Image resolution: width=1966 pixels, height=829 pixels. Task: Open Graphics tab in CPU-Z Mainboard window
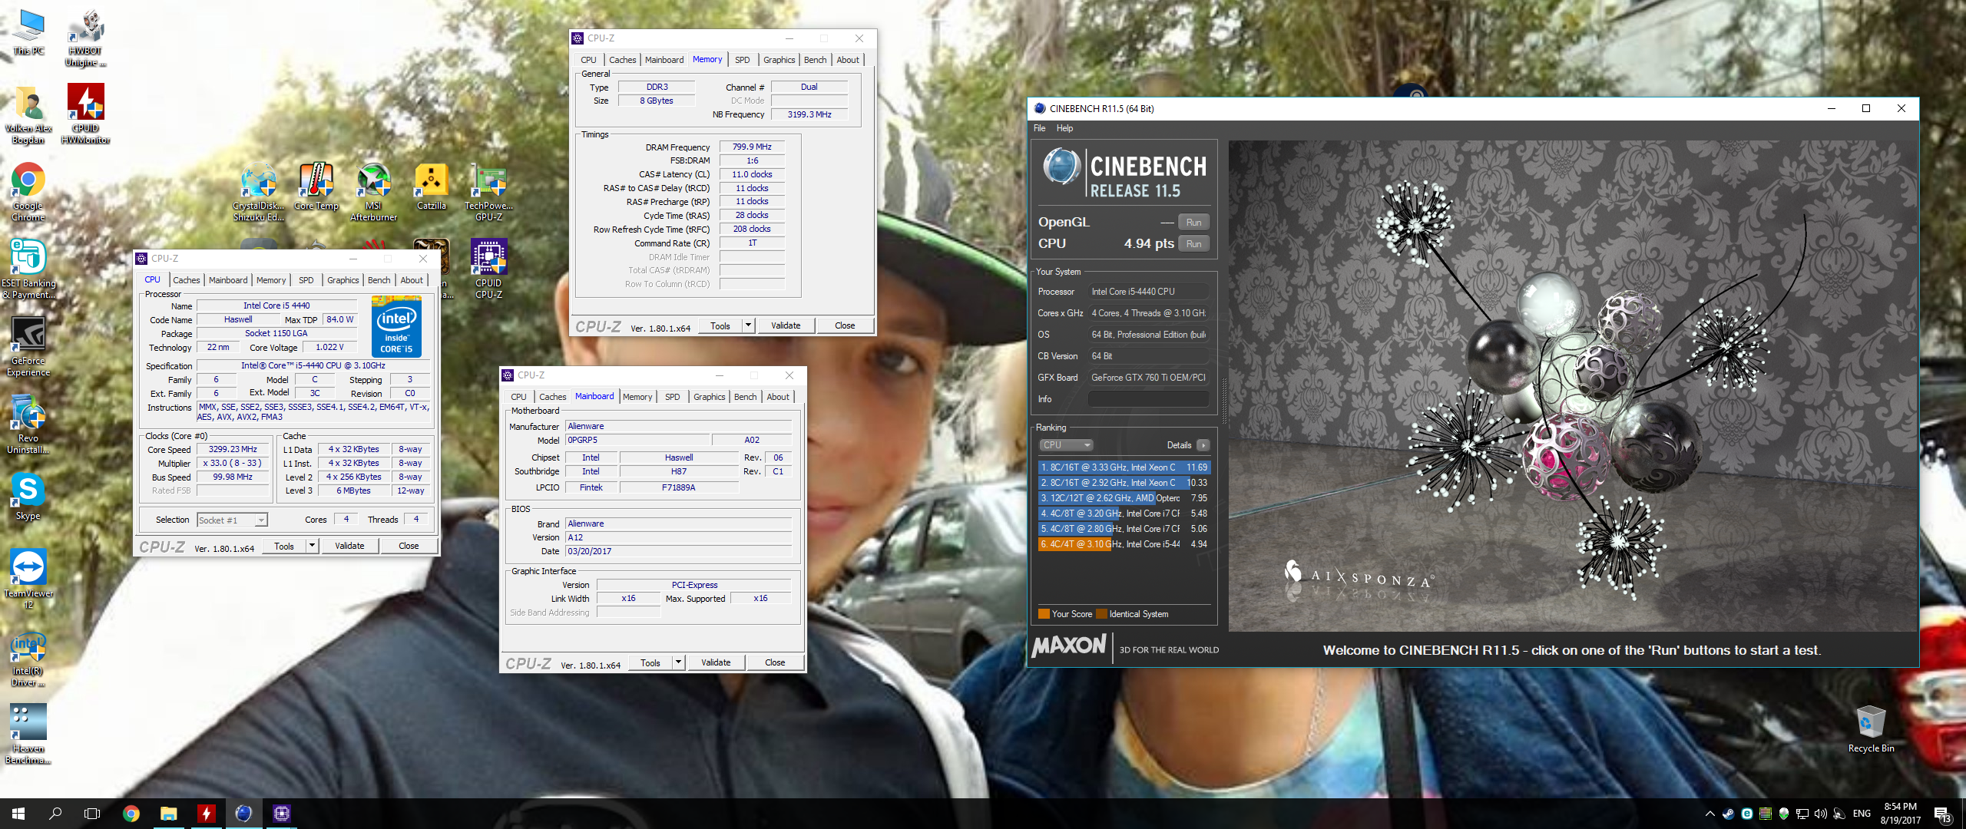pos(709,397)
